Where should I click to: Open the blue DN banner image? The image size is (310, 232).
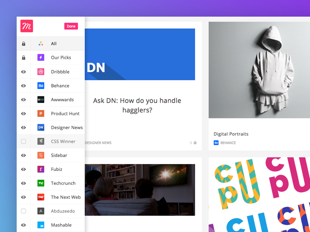click(x=140, y=54)
